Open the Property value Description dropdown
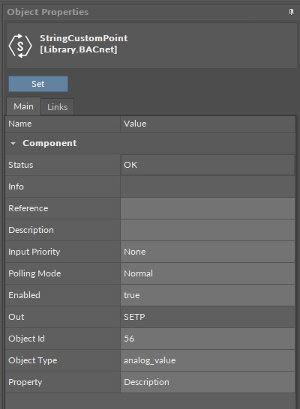Viewport: 300px width, 409px height. pyautogui.click(x=208, y=382)
